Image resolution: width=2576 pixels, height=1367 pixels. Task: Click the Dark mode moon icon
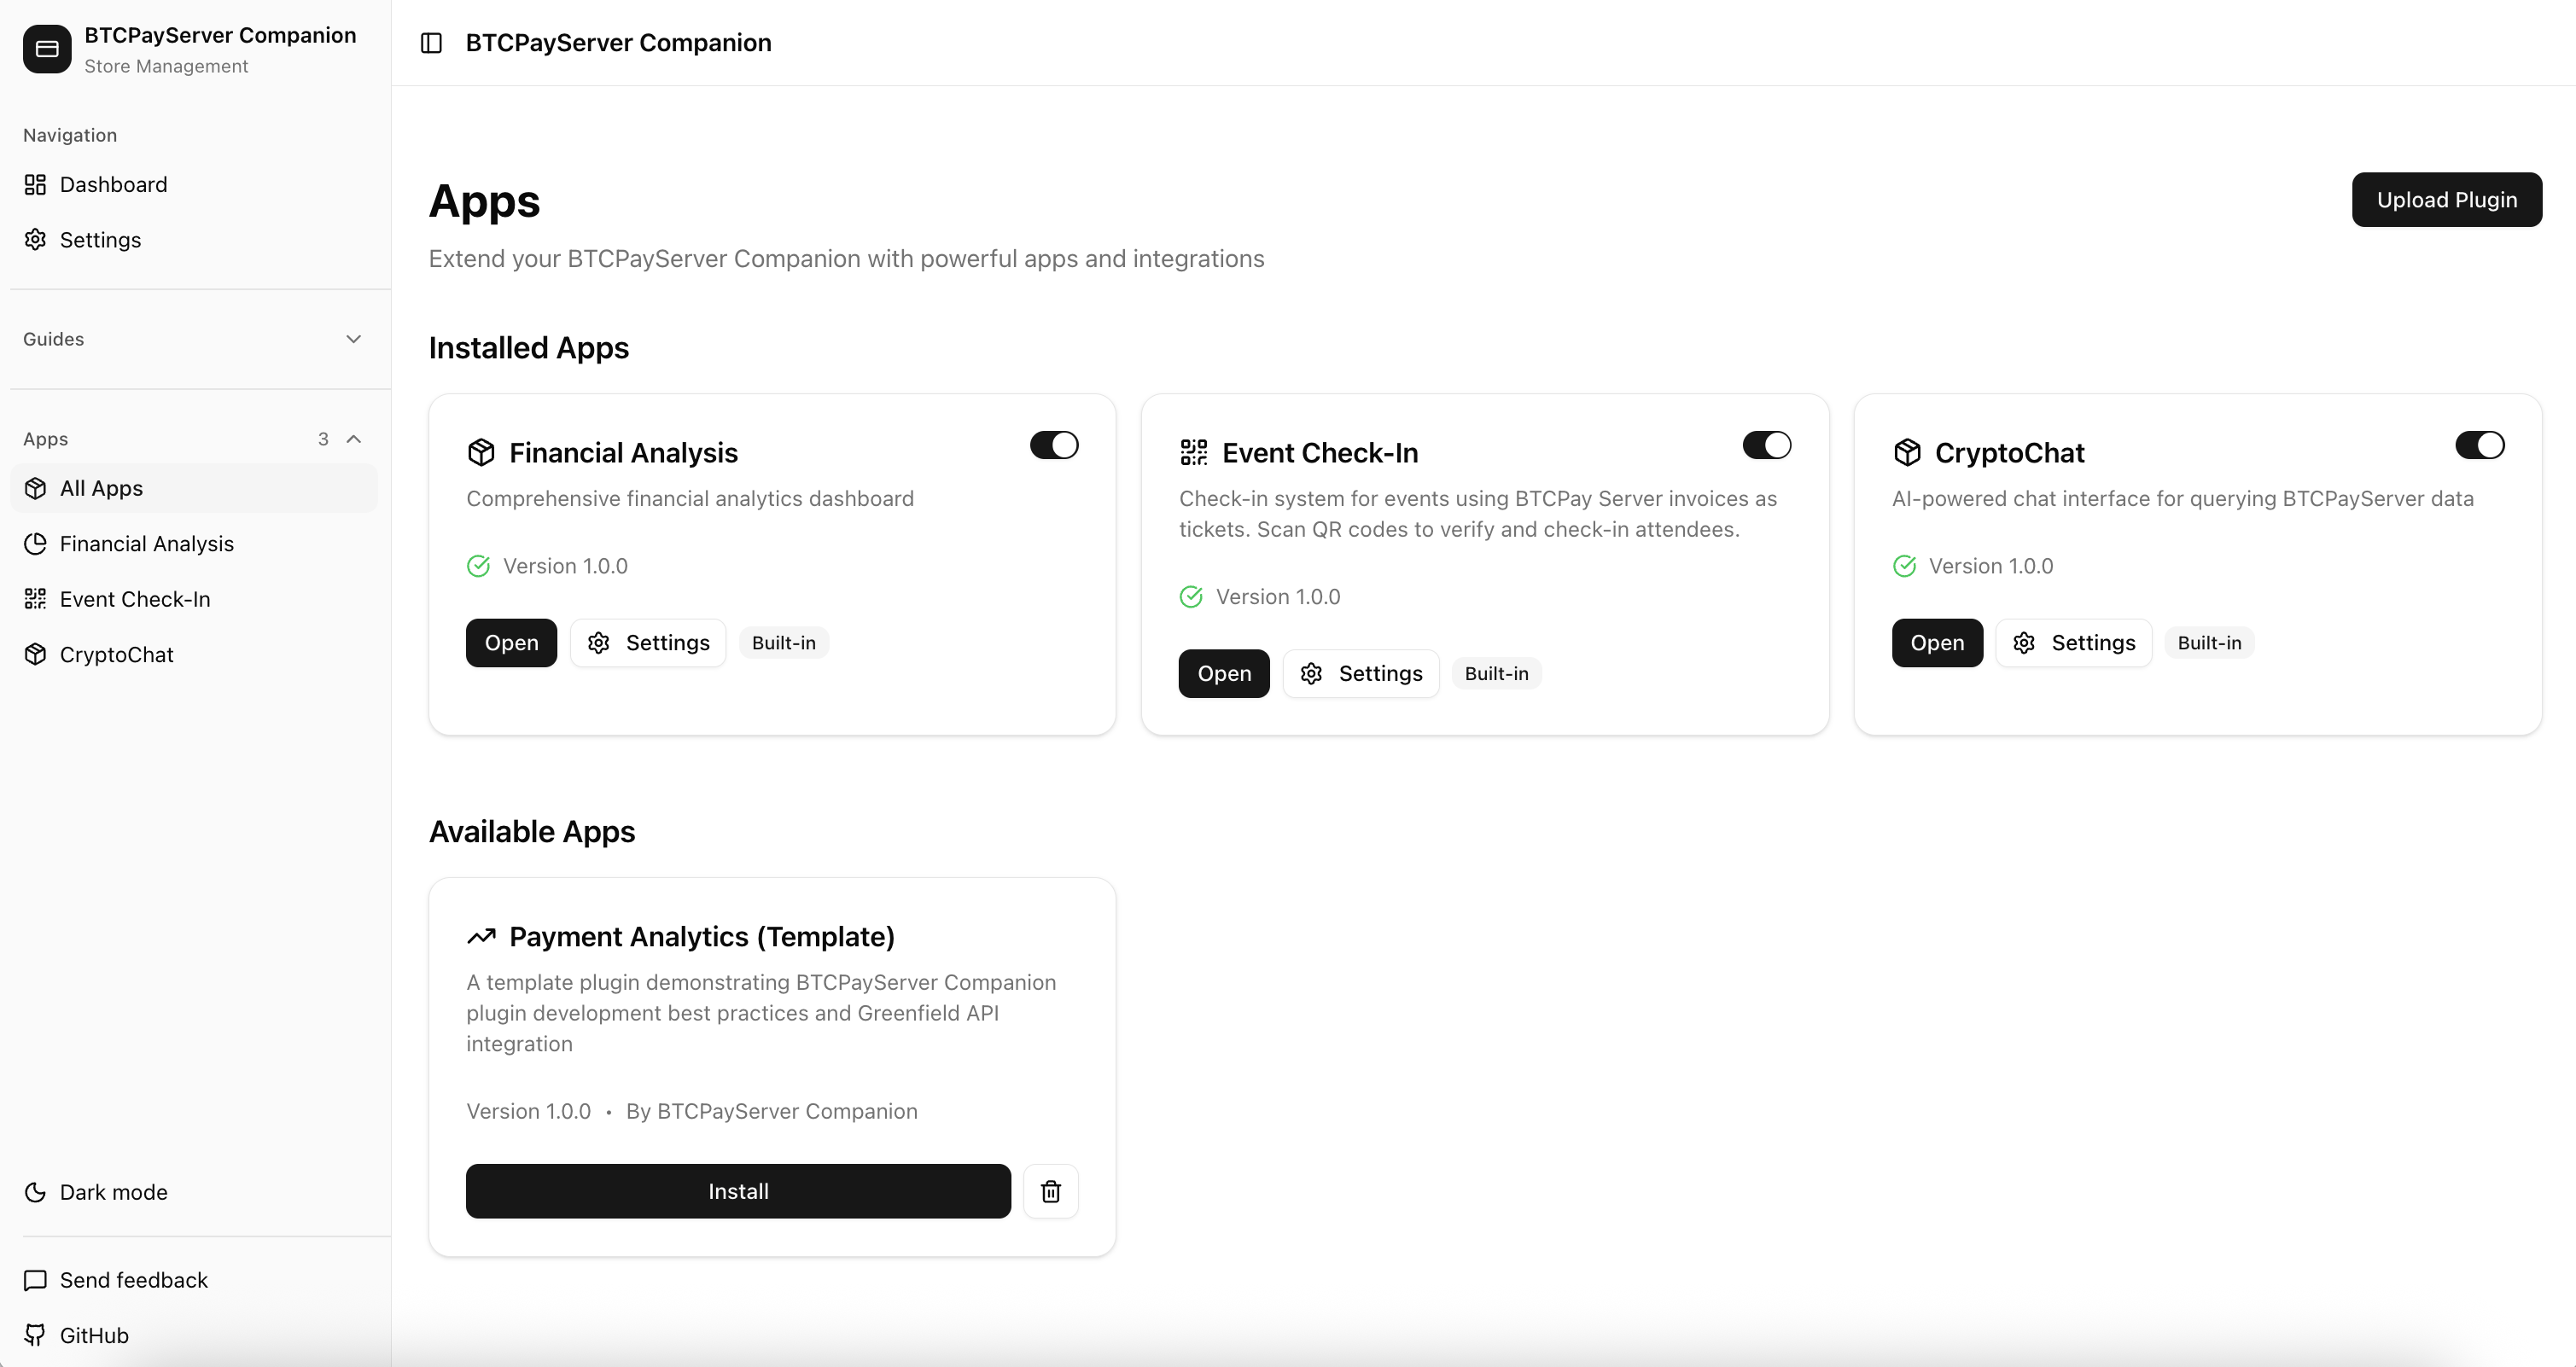[x=35, y=1192]
